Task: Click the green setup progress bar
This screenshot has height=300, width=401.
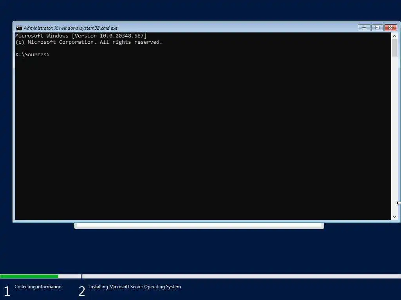Action: (29, 276)
